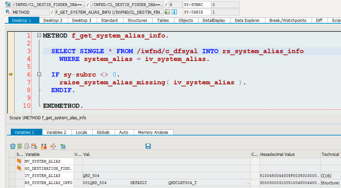Click the orange split arrows toolbar icon
Viewport: 341px width, 188px height.
point(44,146)
